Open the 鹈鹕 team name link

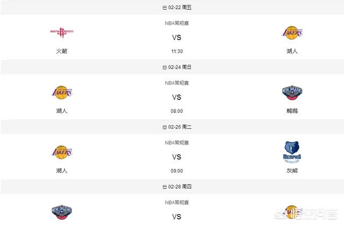(292, 111)
